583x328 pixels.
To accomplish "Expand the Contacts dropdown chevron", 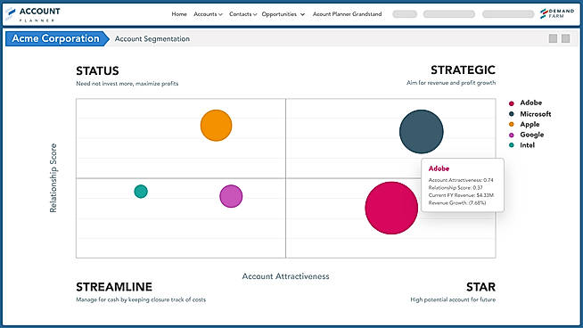I will 255,14.
